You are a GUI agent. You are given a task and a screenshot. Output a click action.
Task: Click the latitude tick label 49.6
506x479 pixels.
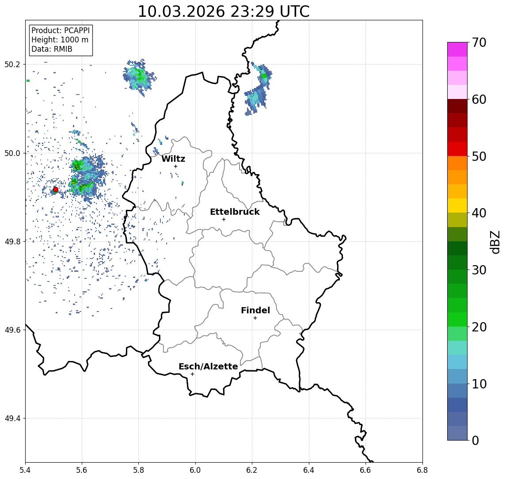point(12,330)
